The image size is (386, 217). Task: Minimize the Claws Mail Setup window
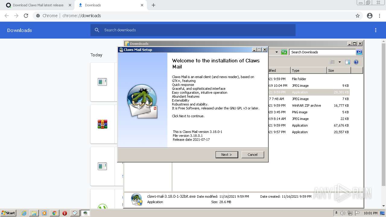(x=254, y=50)
